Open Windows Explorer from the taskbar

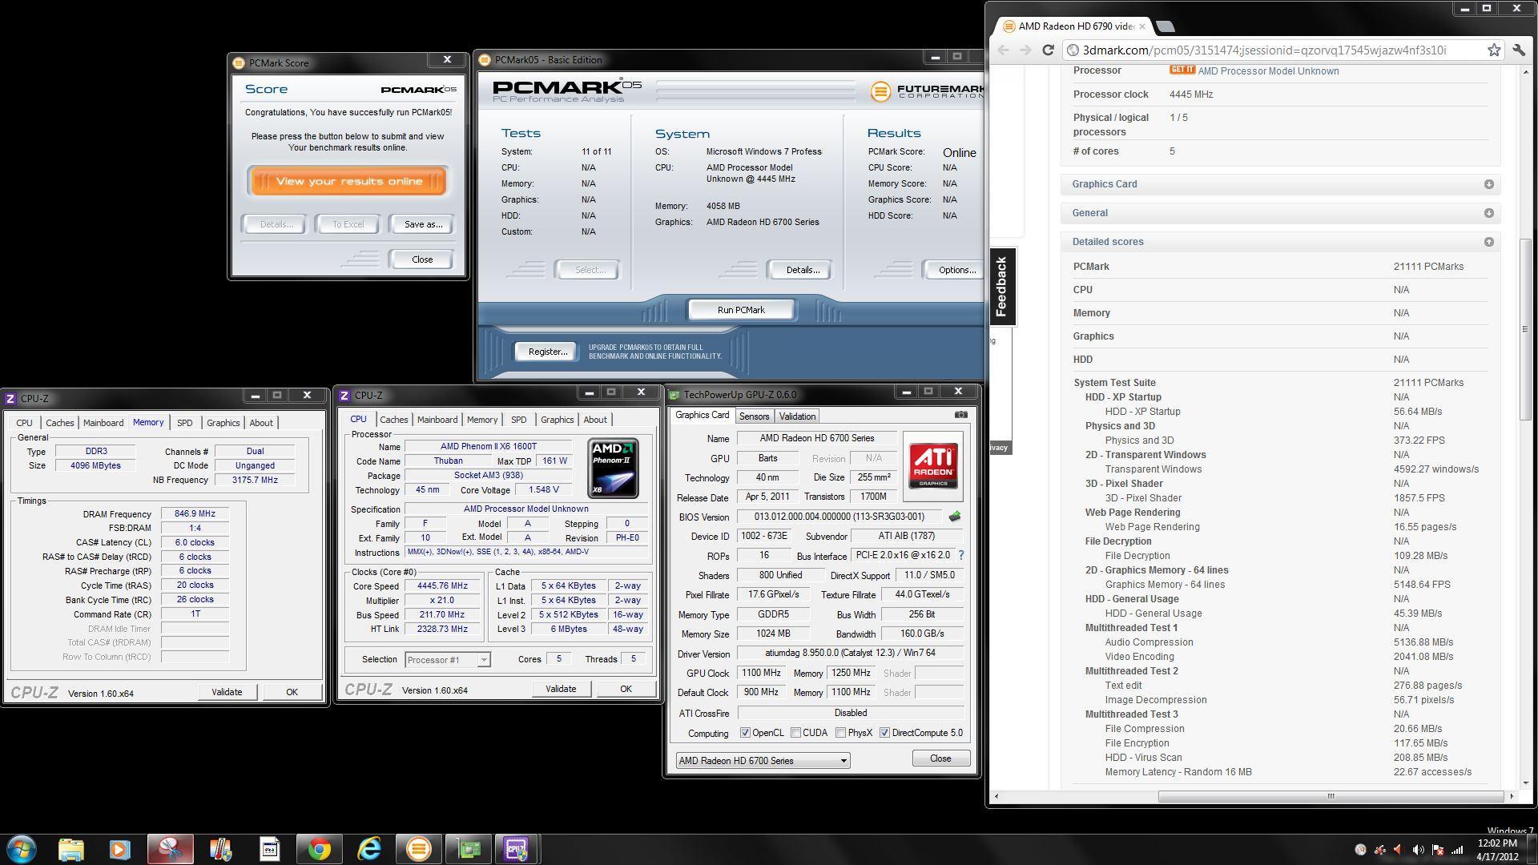70,849
